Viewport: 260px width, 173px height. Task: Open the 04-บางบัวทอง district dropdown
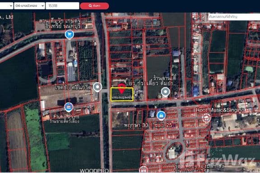point(29,6)
